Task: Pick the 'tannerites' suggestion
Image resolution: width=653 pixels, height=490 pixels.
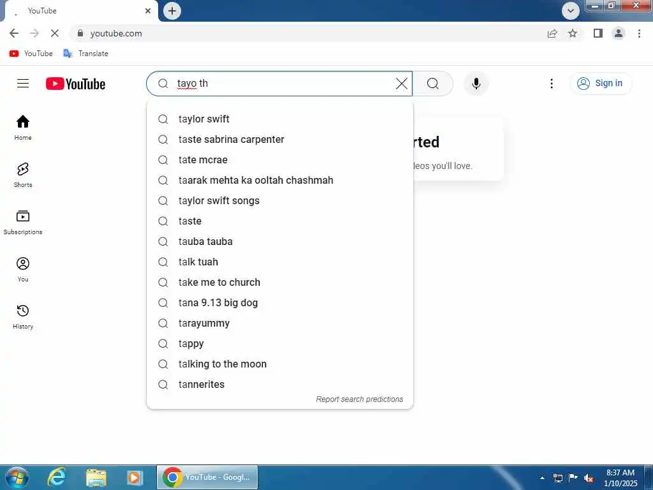Action: (280, 384)
